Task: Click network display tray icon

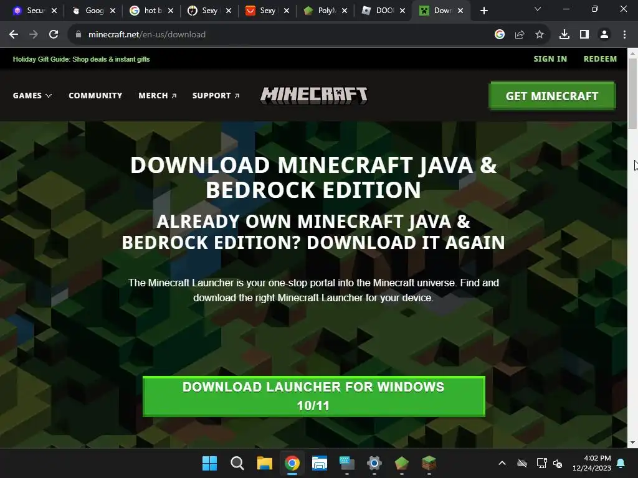Action: click(x=541, y=463)
